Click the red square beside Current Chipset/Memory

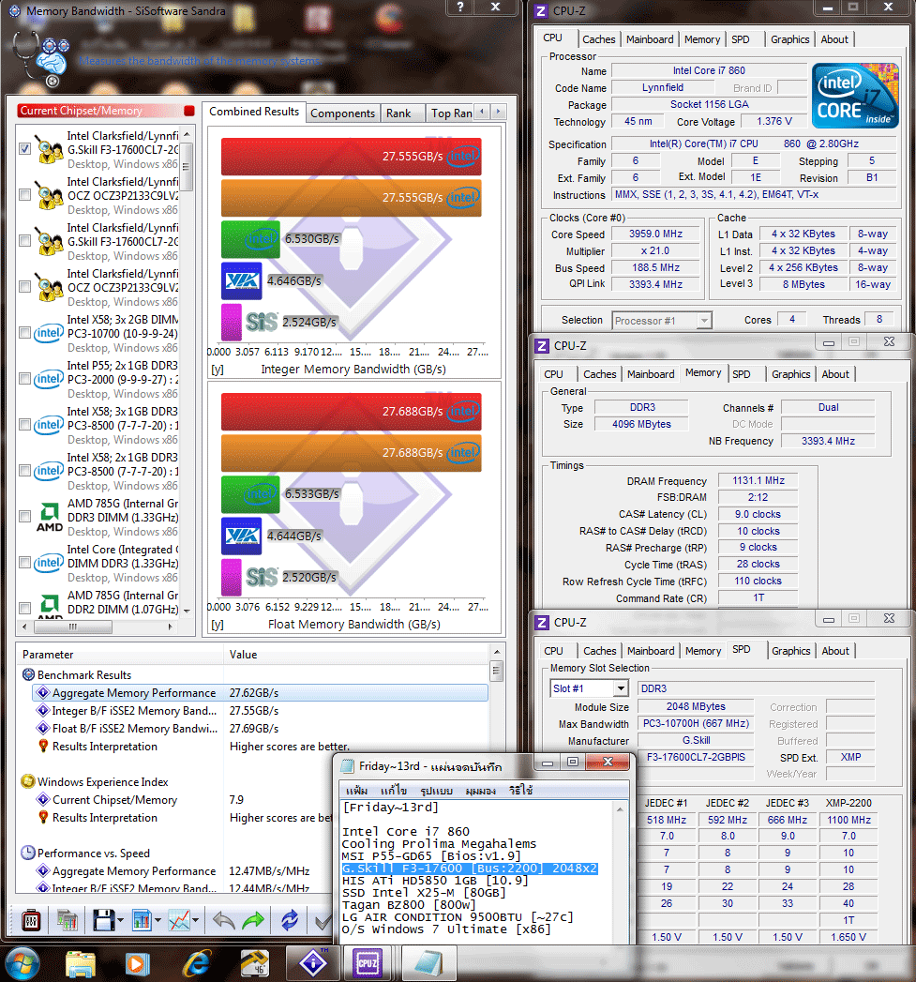(189, 111)
